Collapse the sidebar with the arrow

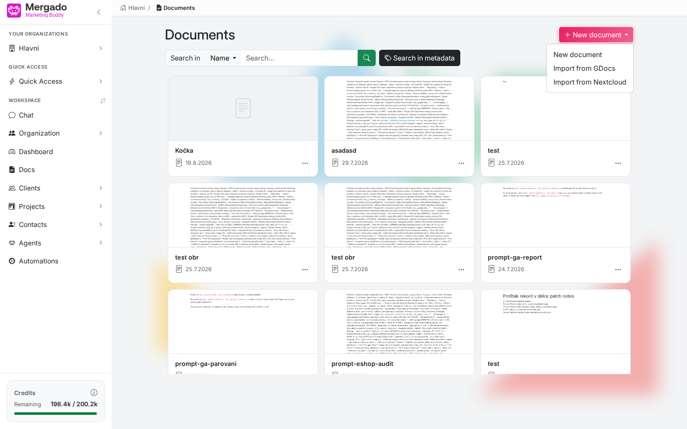(99, 12)
